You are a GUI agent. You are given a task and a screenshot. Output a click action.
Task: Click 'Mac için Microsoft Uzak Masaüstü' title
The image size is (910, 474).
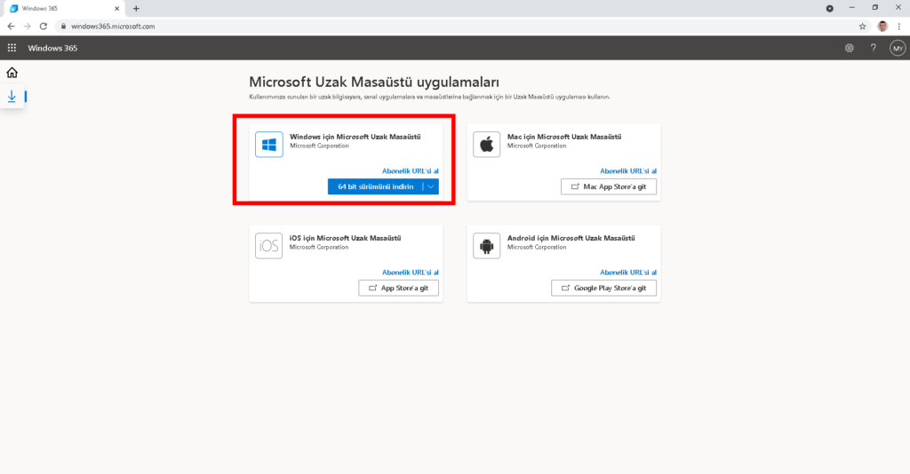tap(564, 137)
